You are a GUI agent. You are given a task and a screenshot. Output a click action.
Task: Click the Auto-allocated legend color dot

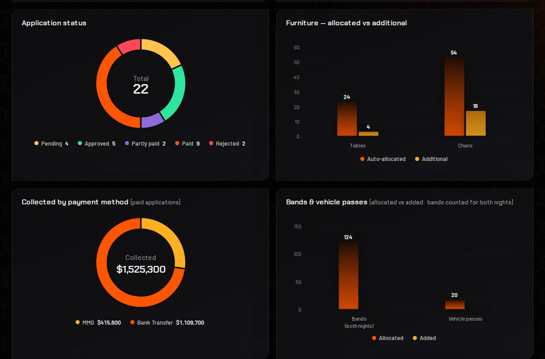click(x=362, y=159)
